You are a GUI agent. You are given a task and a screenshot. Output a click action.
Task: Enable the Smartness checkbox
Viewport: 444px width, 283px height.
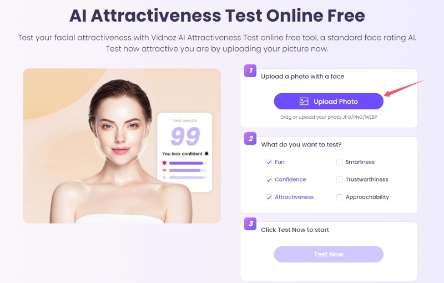339,162
